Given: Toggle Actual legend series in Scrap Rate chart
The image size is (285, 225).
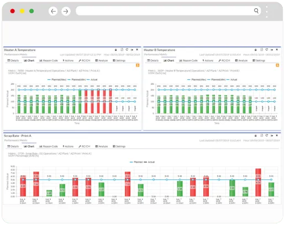Looking at the screenshot, I should (x=149, y=162).
